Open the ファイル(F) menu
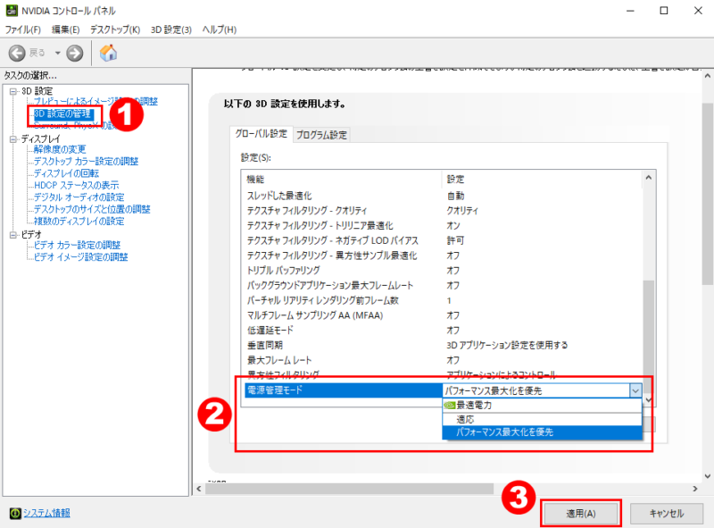The height and width of the screenshot is (528, 714). click(x=23, y=29)
